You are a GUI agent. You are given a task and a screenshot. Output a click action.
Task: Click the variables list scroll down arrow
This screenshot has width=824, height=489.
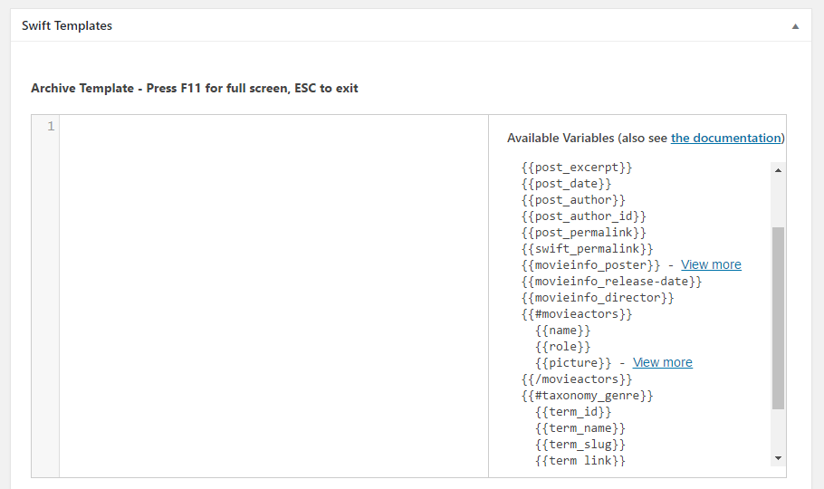pos(779,458)
